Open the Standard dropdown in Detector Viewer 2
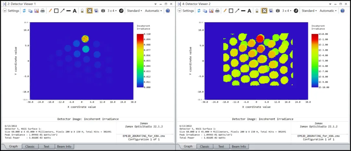This screenshot has height=151, width=351. [308, 11]
